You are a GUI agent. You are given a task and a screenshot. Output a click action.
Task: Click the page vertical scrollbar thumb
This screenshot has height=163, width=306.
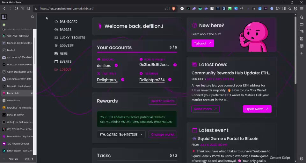(295, 50)
